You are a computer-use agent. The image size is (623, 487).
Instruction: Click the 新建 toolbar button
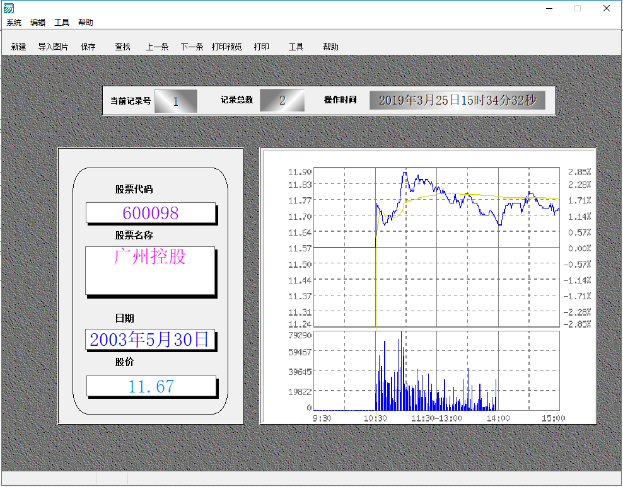point(19,47)
